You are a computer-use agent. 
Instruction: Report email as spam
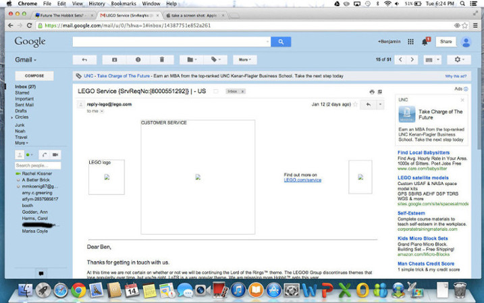138,59
